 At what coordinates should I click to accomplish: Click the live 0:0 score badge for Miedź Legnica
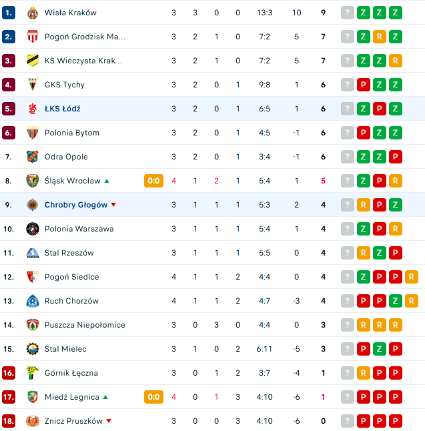tap(153, 397)
